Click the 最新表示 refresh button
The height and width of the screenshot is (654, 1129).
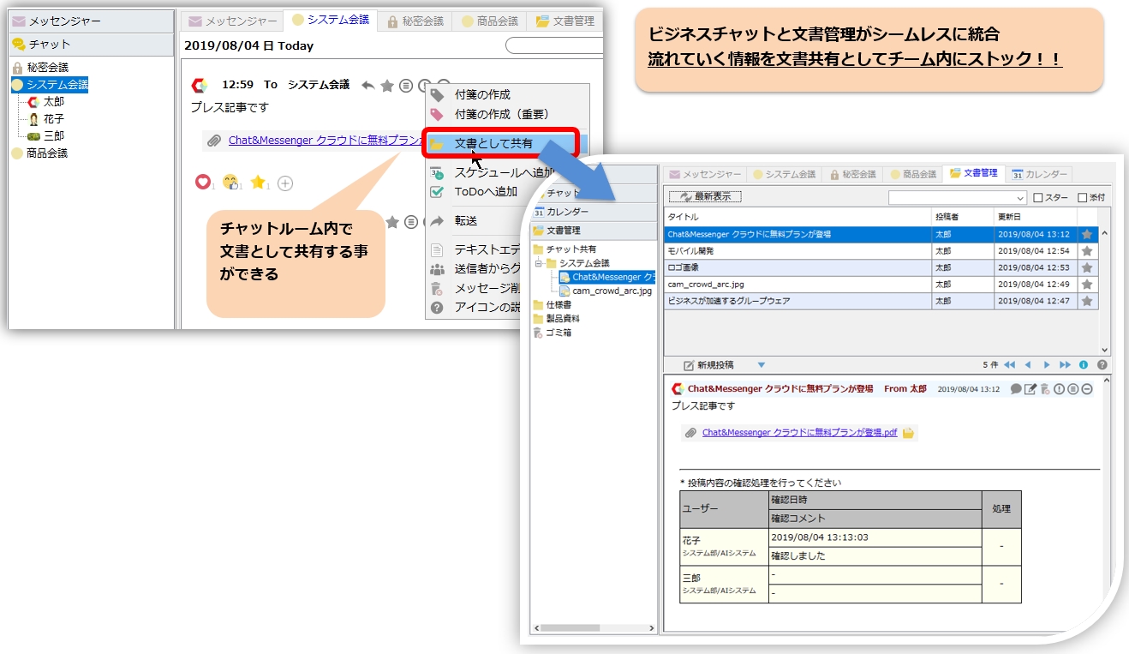click(x=705, y=197)
